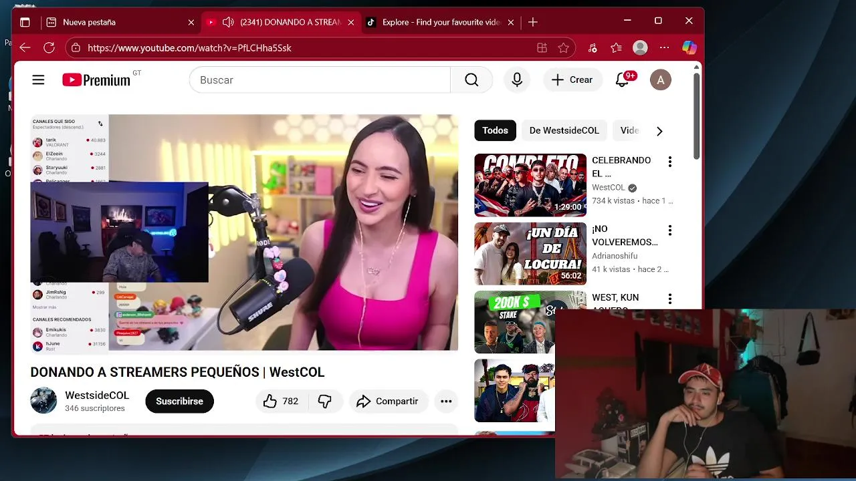The height and width of the screenshot is (481, 856).
Task: Open the CELEBRANDO EL video thumbnail
Action: tap(530, 185)
